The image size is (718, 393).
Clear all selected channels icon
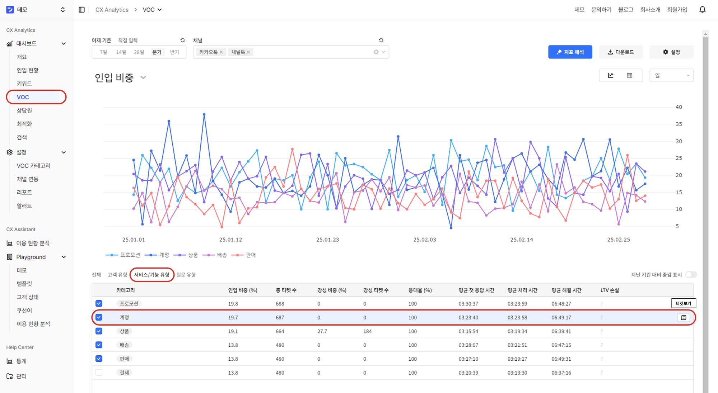(x=376, y=52)
